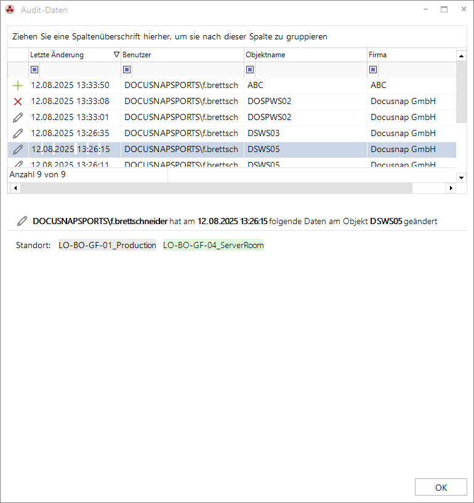Click the pencil icon in the DSWS03 row
Screen dimensions: 474x503
(18, 134)
